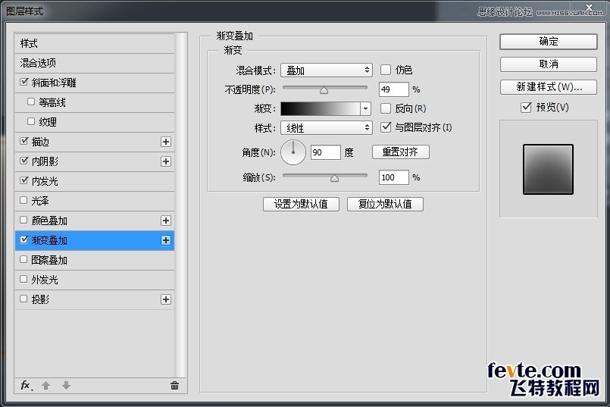The height and width of the screenshot is (407, 610).
Task: Click the 重置对齐 button
Action: pos(401,152)
